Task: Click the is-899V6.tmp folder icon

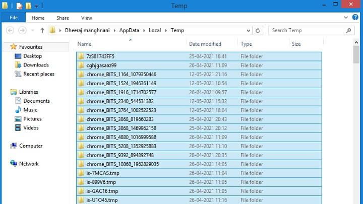Action: coord(81,182)
